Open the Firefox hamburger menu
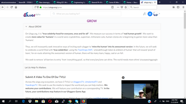Screen dimensions: 186x104 point(183,7)
